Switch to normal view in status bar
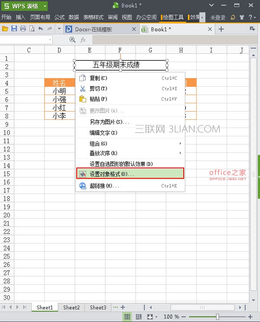260x322 pixels. pyautogui.click(x=127, y=317)
